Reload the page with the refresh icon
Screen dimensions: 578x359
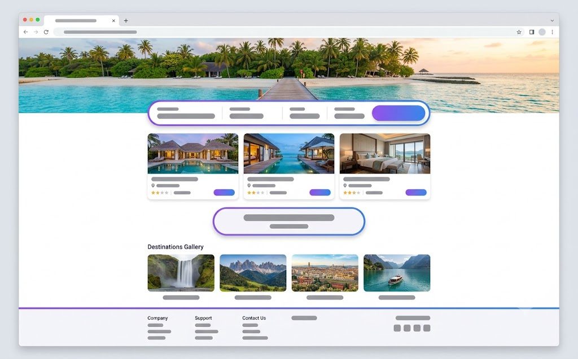click(46, 32)
